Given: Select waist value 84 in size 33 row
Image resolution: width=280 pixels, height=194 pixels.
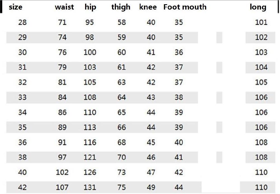Looking at the screenshot, I should (62, 98).
